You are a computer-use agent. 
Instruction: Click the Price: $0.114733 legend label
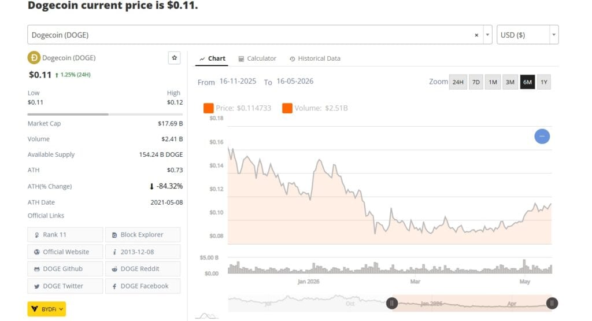point(243,108)
